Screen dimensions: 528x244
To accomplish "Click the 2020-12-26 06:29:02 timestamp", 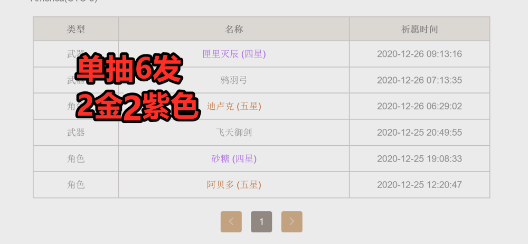I will click(419, 107).
